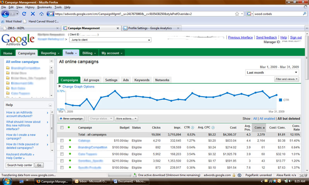
Task: Click status dot of $15.00/day campaign
Action: [x=70, y=140]
